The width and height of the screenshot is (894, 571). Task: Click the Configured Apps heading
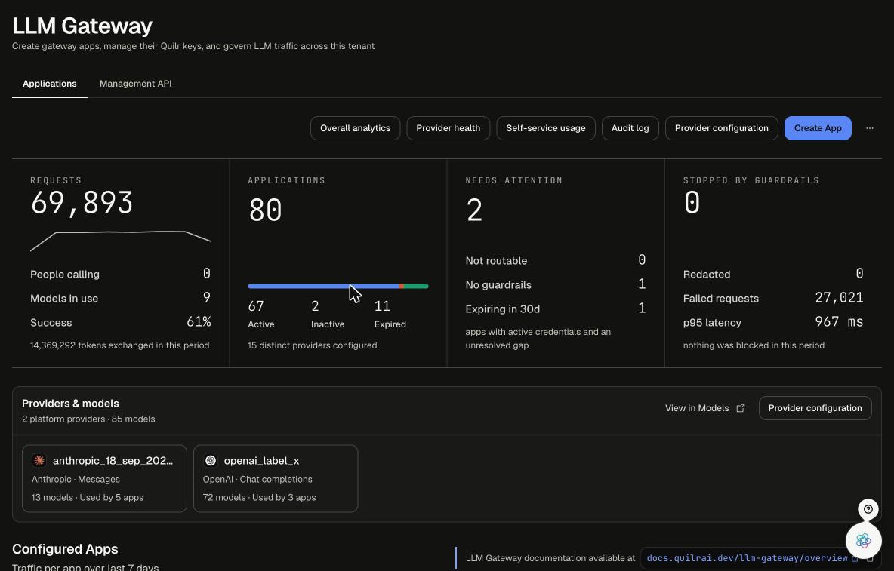point(65,549)
